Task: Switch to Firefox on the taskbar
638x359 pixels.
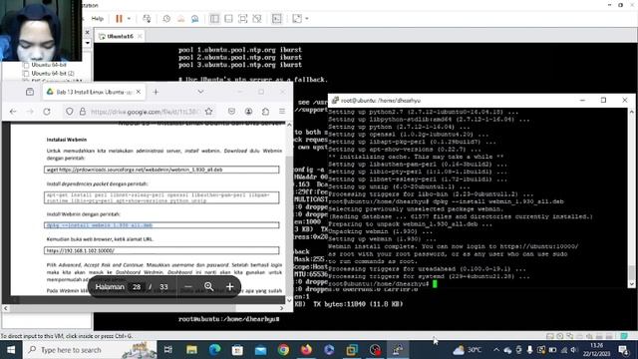Action: 306,350
